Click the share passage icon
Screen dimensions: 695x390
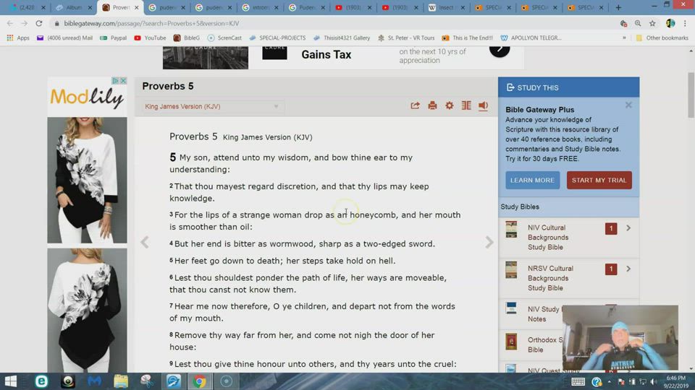click(x=415, y=106)
